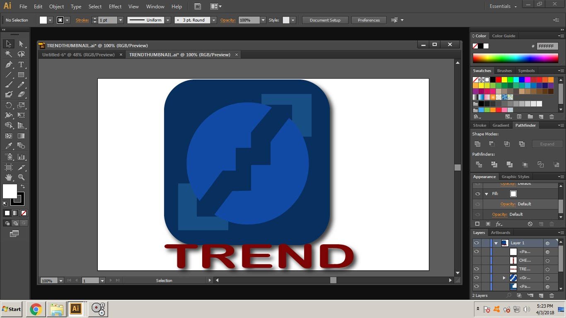The image size is (566, 318).
Task: Click the Opacity link in control bar
Action: (x=228, y=20)
